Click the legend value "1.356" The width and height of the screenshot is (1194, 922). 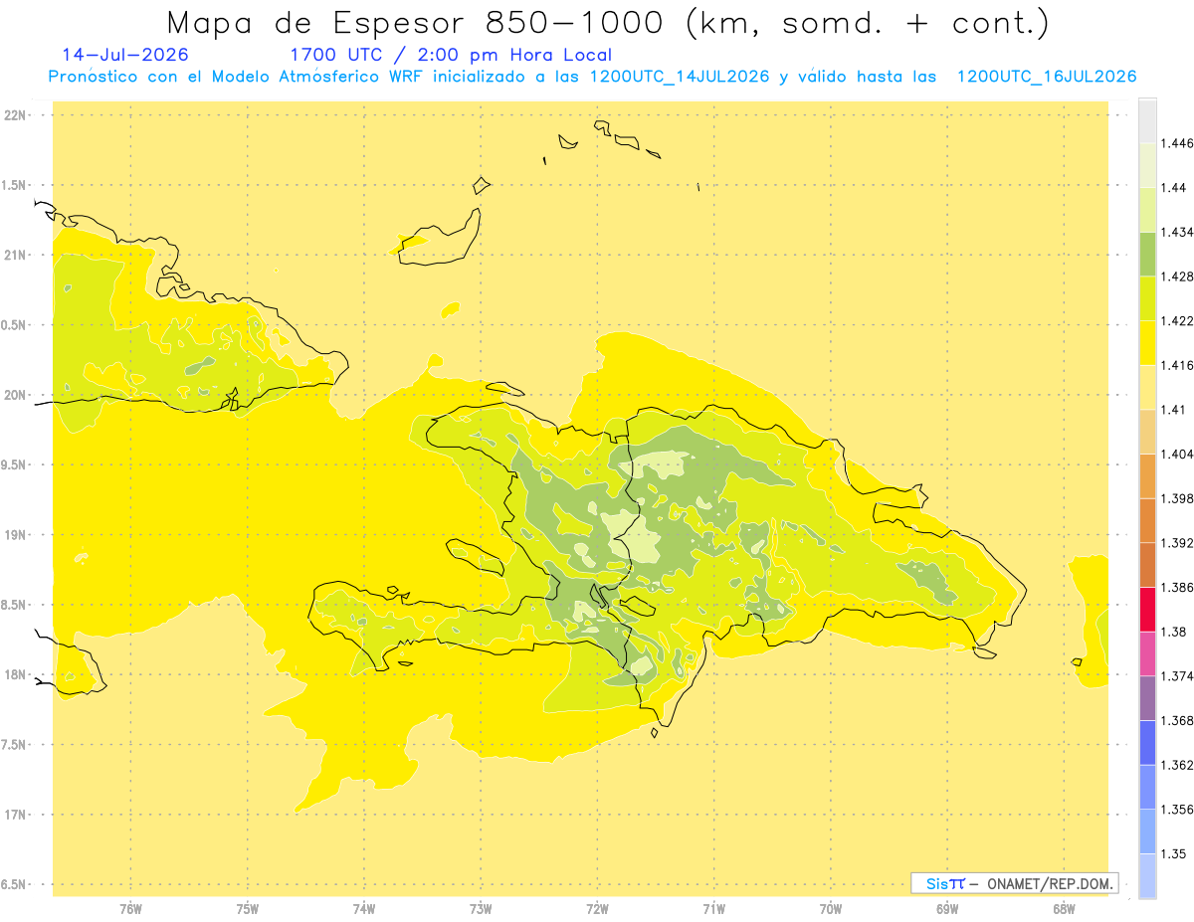click(x=1177, y=809)
